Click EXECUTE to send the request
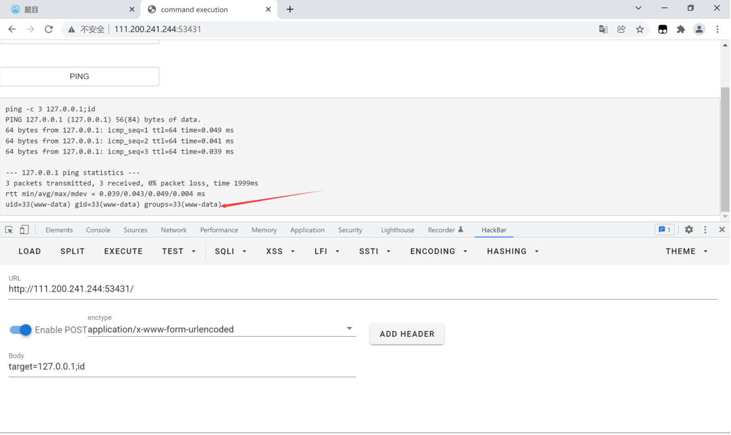Image resolution: width=731 pixels, height=435 pixels. 123,252
